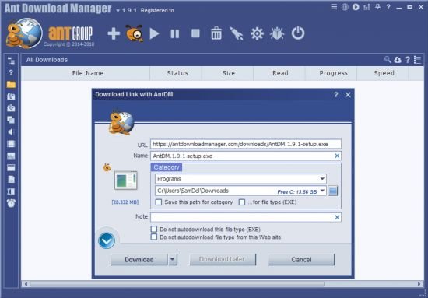Screen dimensions: 428x298
Task: Open the statistics chart icon in title bar
Action: 367,7
